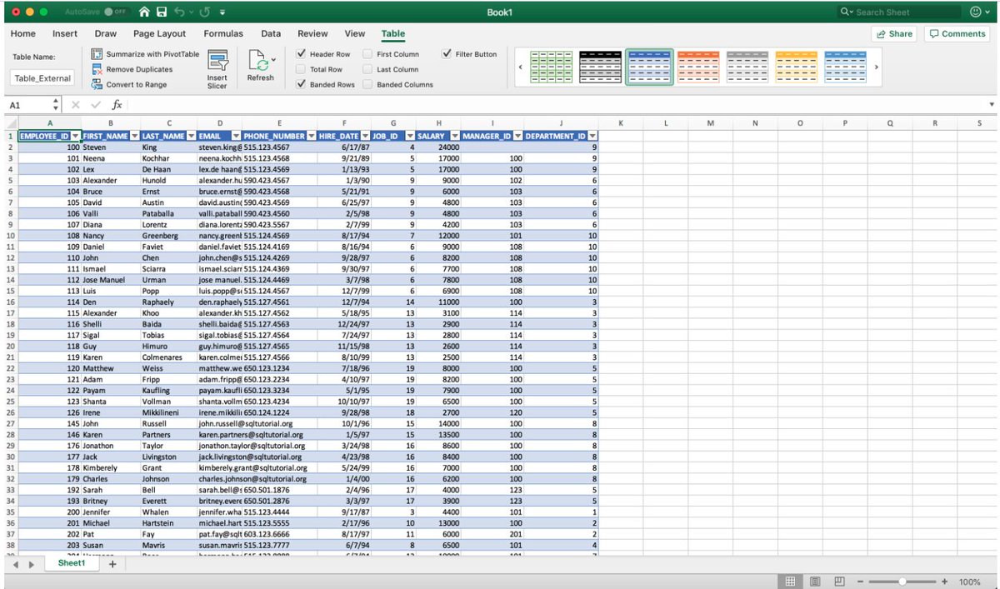The image size is (1000, 589).
Task: Open the Home ribbon tab
Action: 22,34
